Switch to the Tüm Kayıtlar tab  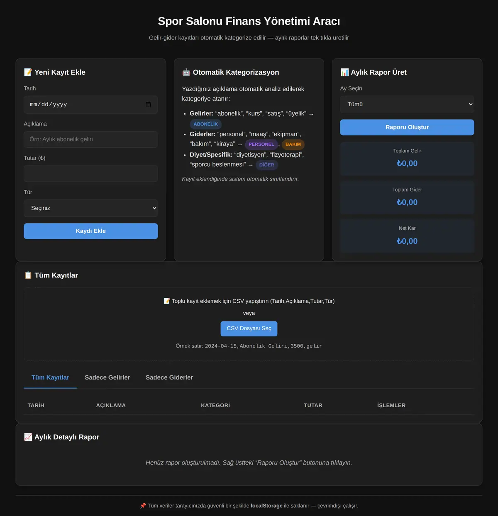50,377
